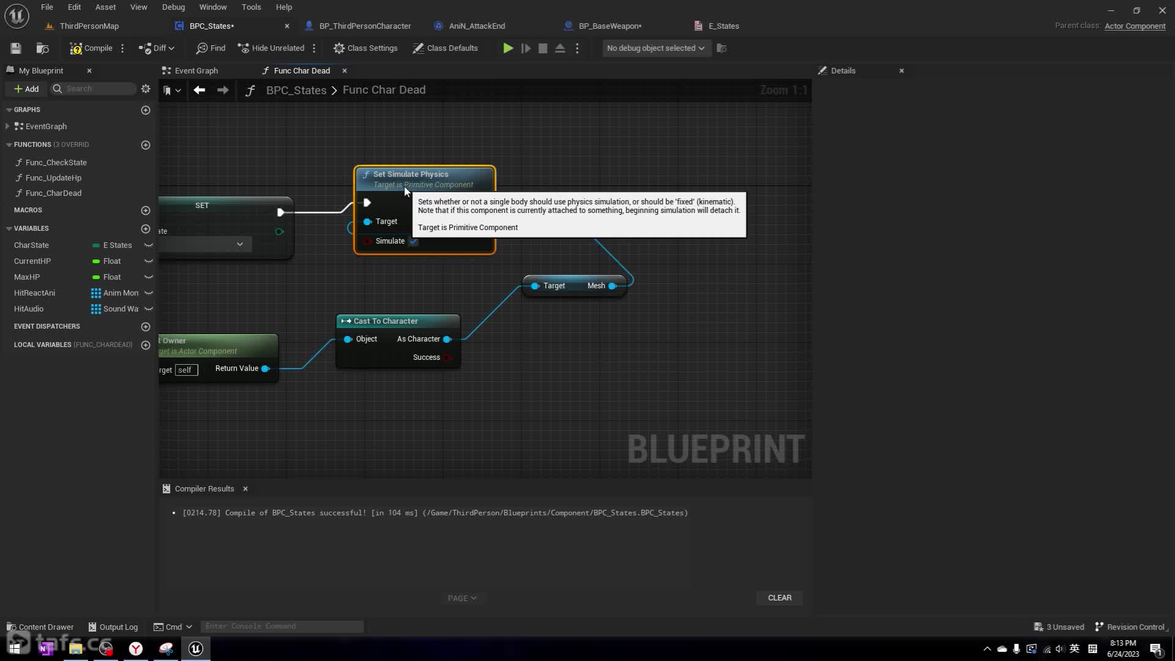Image resolution: width=1175 pixels, height=661 pixels.
Task: Click the Browse to asset icon
Action: (x=42, y=48)
